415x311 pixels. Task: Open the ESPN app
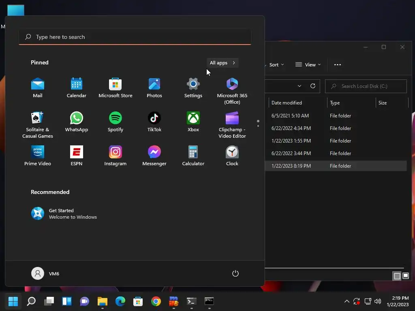[x=77, y=156]
